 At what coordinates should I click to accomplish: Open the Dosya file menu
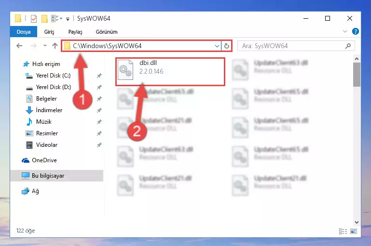[24, 32]
